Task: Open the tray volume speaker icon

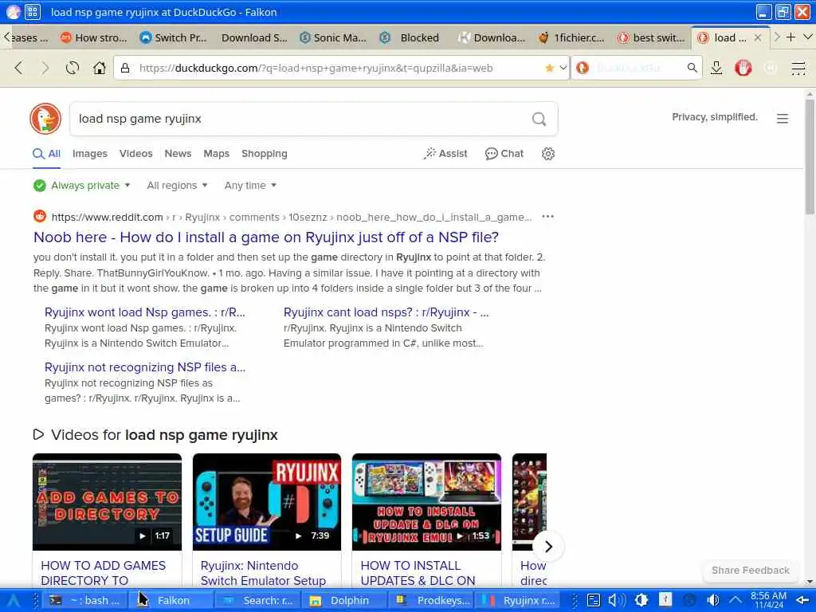Action: point(713,600)
